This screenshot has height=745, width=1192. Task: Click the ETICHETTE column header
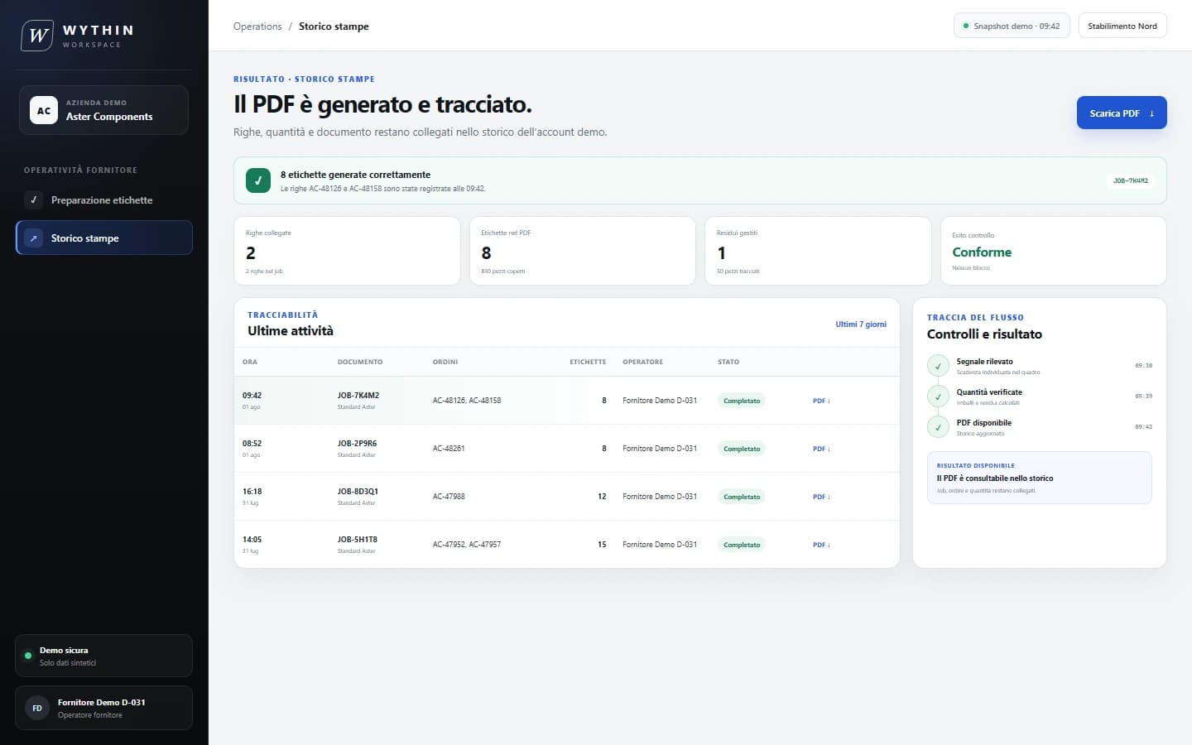tap(588, 362)
